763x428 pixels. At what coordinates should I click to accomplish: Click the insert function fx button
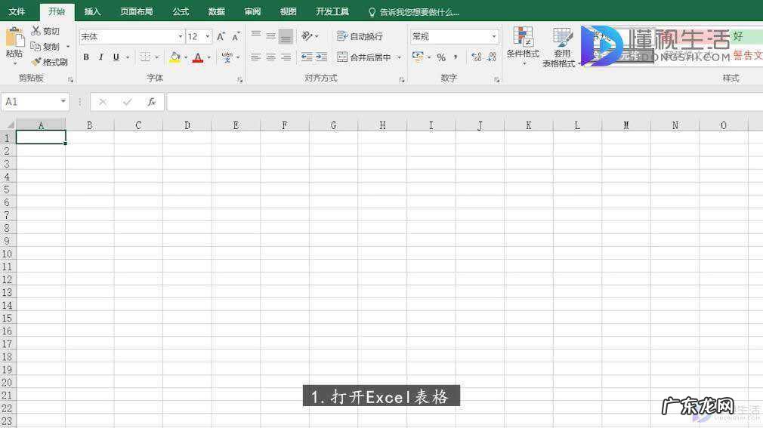point(151,102)
